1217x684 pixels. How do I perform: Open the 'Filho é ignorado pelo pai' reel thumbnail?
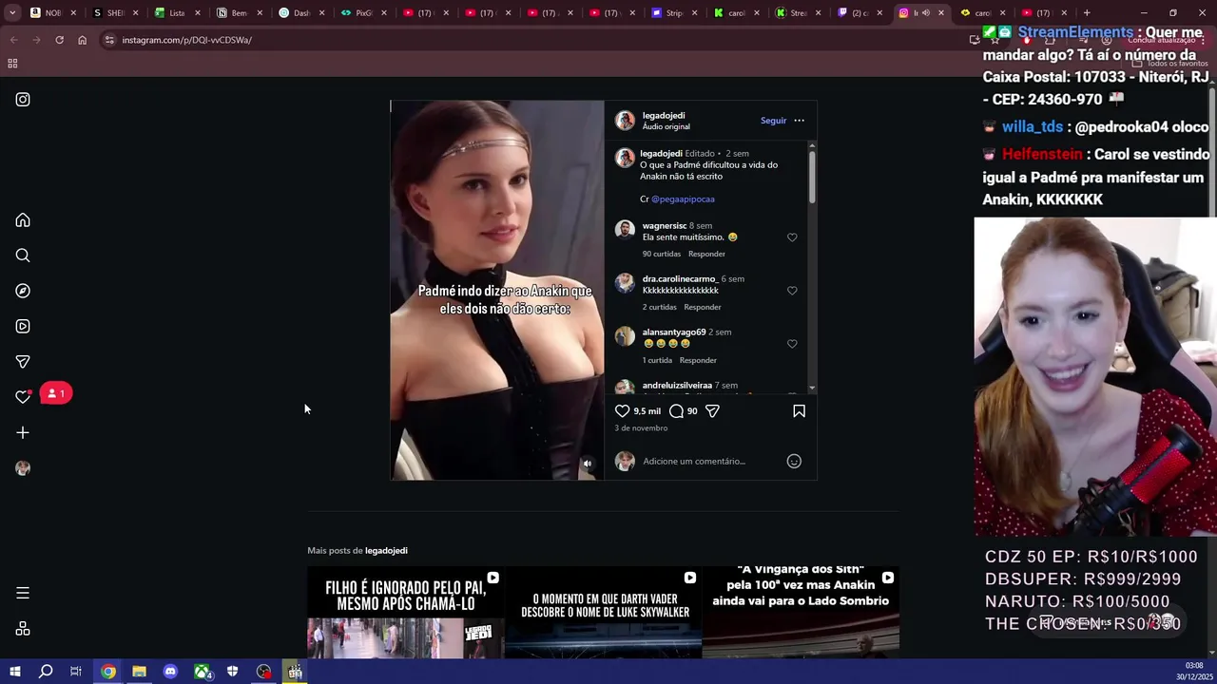click(406, 613)
